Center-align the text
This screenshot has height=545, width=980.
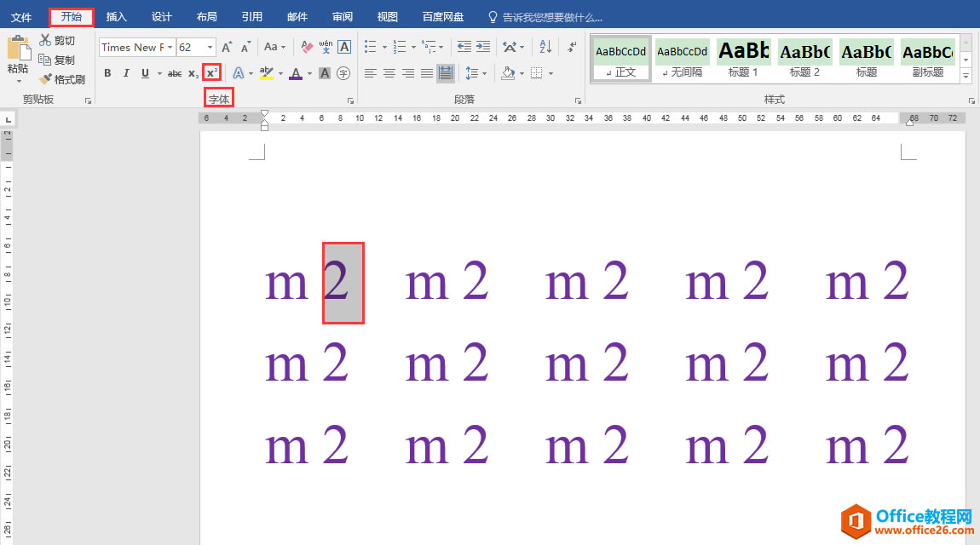(389, 73)
